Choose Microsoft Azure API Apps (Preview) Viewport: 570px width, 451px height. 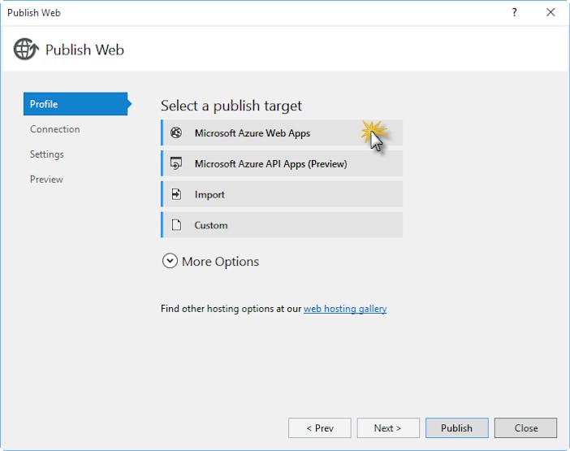(282, 163)
